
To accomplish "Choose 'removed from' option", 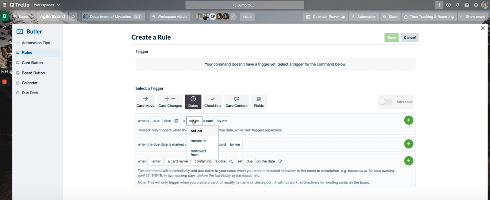I will click(x=202, y=153).
